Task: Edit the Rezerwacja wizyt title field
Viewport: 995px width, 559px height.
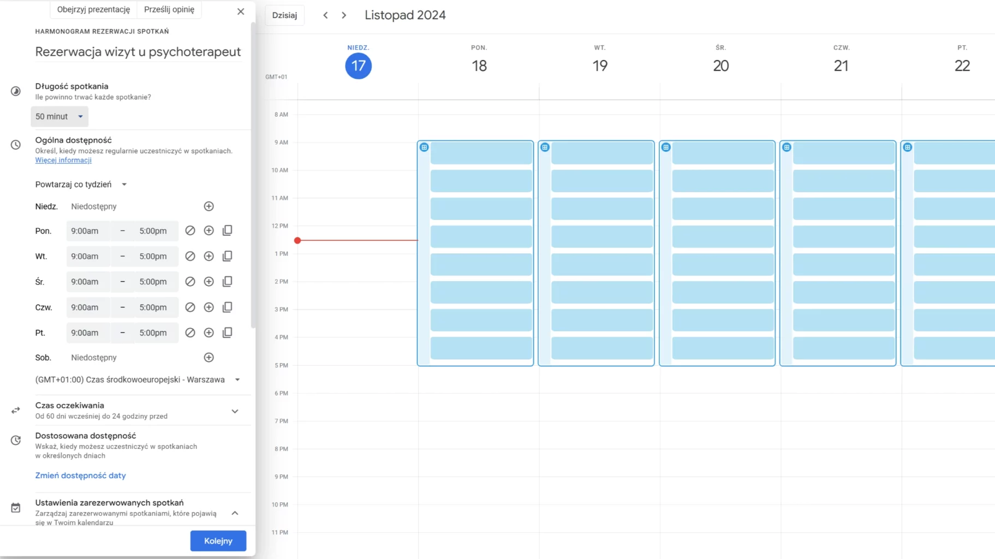Action: coord(138,52)
